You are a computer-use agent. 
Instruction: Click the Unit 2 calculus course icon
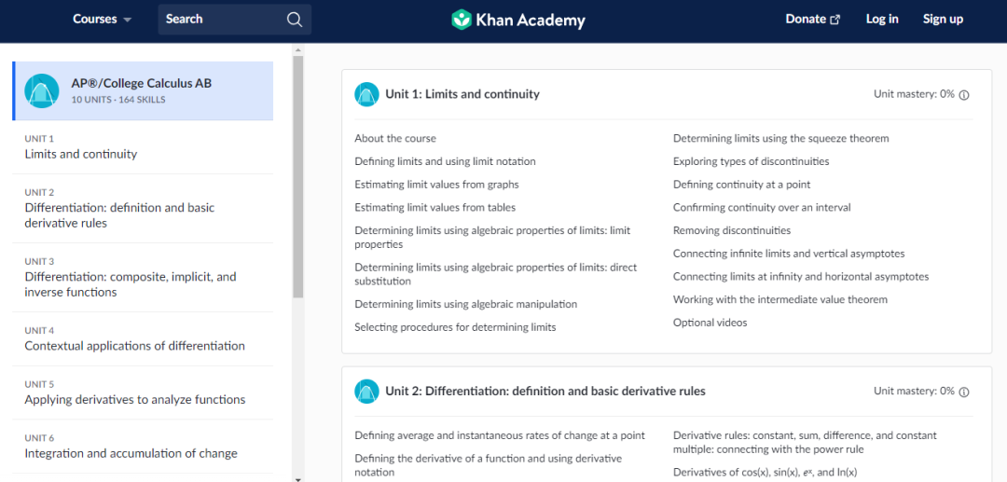(366, 391)
